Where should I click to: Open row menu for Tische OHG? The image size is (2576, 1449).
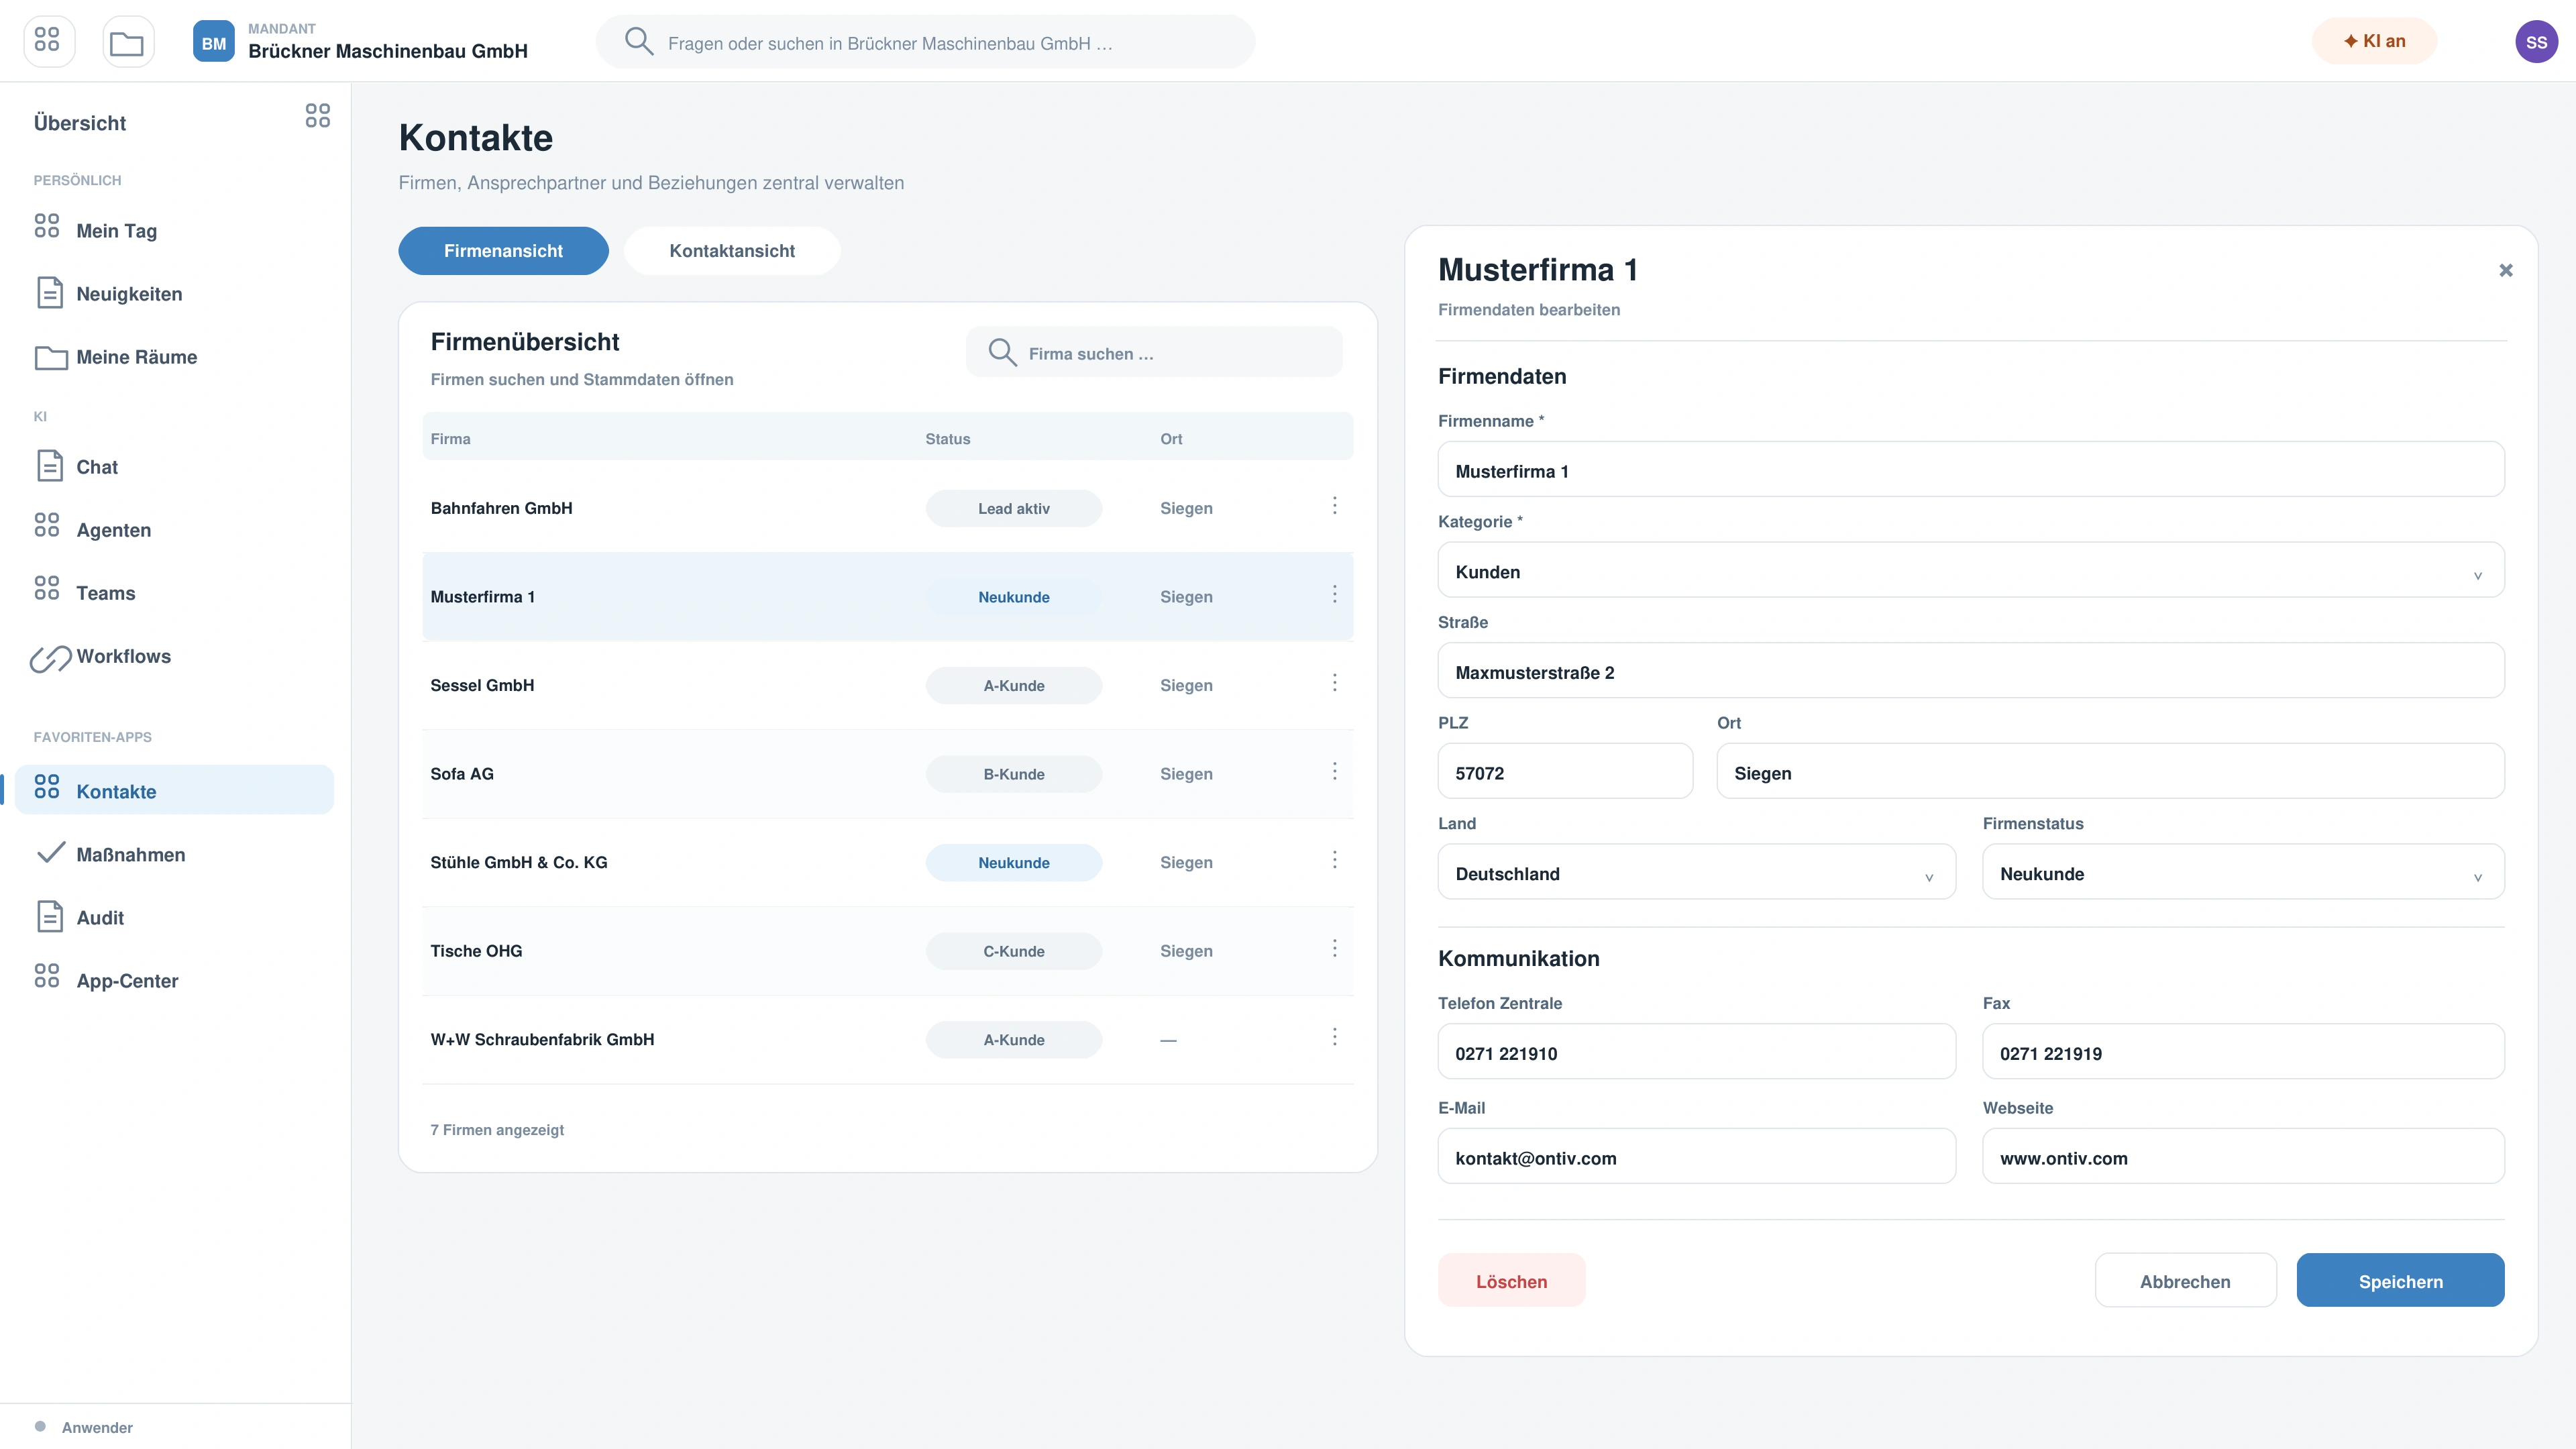click(1334, 949)
